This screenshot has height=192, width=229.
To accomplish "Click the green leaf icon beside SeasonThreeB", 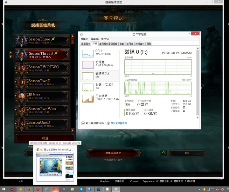I will pyautogui.click(x=56, y=53).
